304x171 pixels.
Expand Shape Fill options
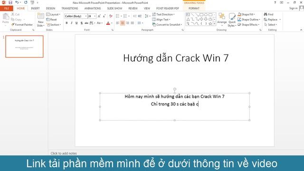point(246,14)
